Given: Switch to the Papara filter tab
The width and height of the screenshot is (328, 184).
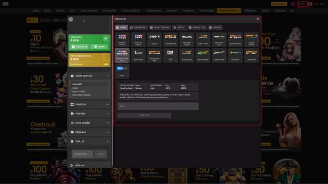Looking at the screenshot, I should coord(215,28).
